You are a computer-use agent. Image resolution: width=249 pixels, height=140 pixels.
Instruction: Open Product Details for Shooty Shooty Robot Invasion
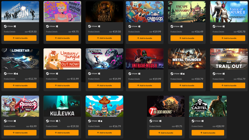point(51,31)
